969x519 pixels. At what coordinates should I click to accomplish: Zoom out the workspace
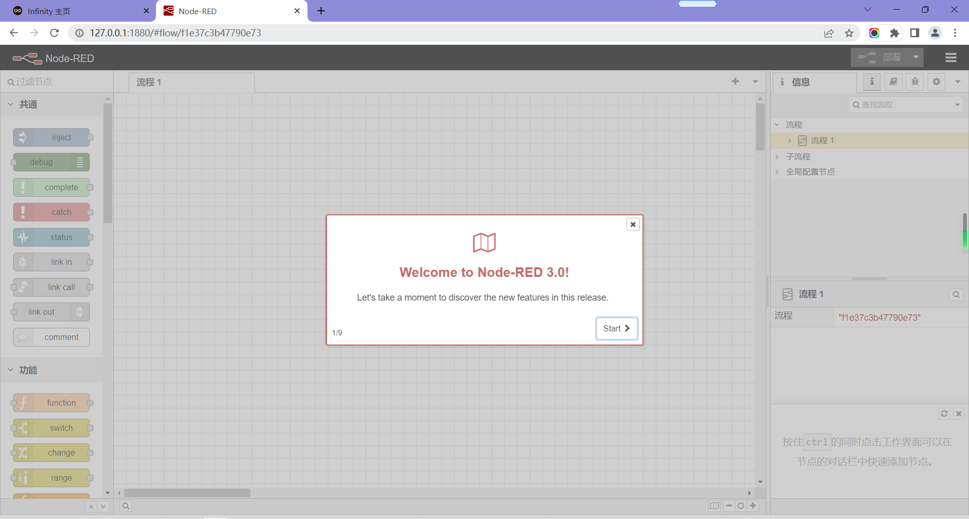729,506
